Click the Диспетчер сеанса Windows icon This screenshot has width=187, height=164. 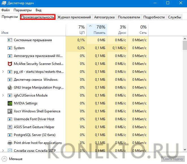tap(10, 80)
